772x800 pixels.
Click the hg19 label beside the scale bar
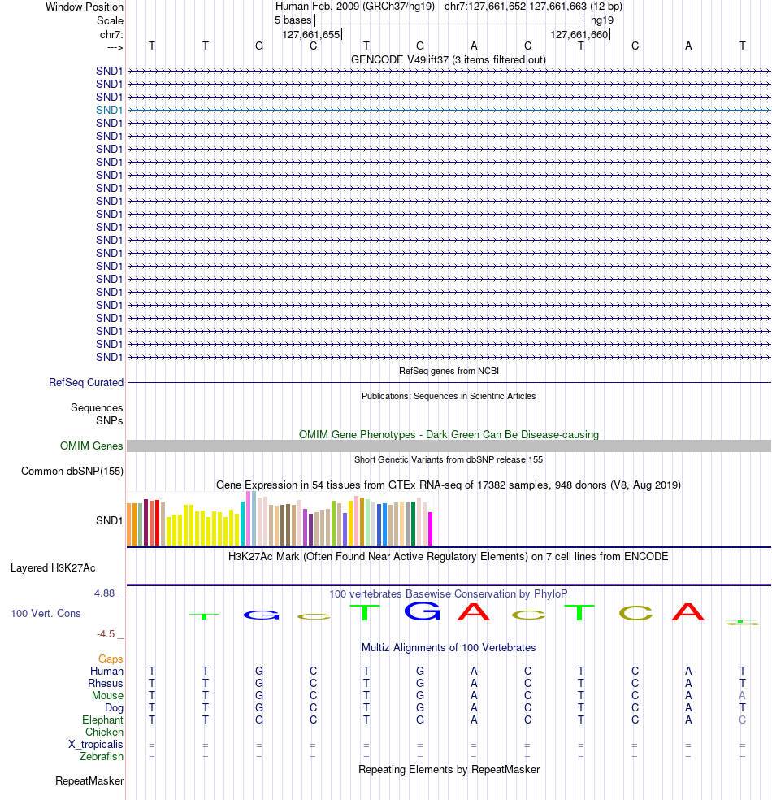click(x=602, y=20)
